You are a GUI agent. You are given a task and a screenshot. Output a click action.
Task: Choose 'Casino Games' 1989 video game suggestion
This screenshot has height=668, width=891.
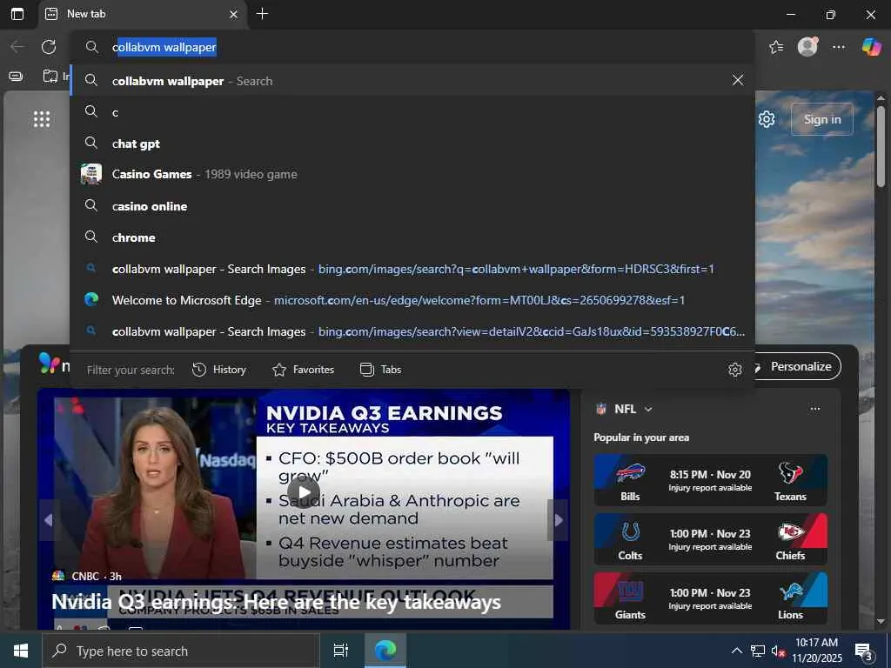point(412,174)
